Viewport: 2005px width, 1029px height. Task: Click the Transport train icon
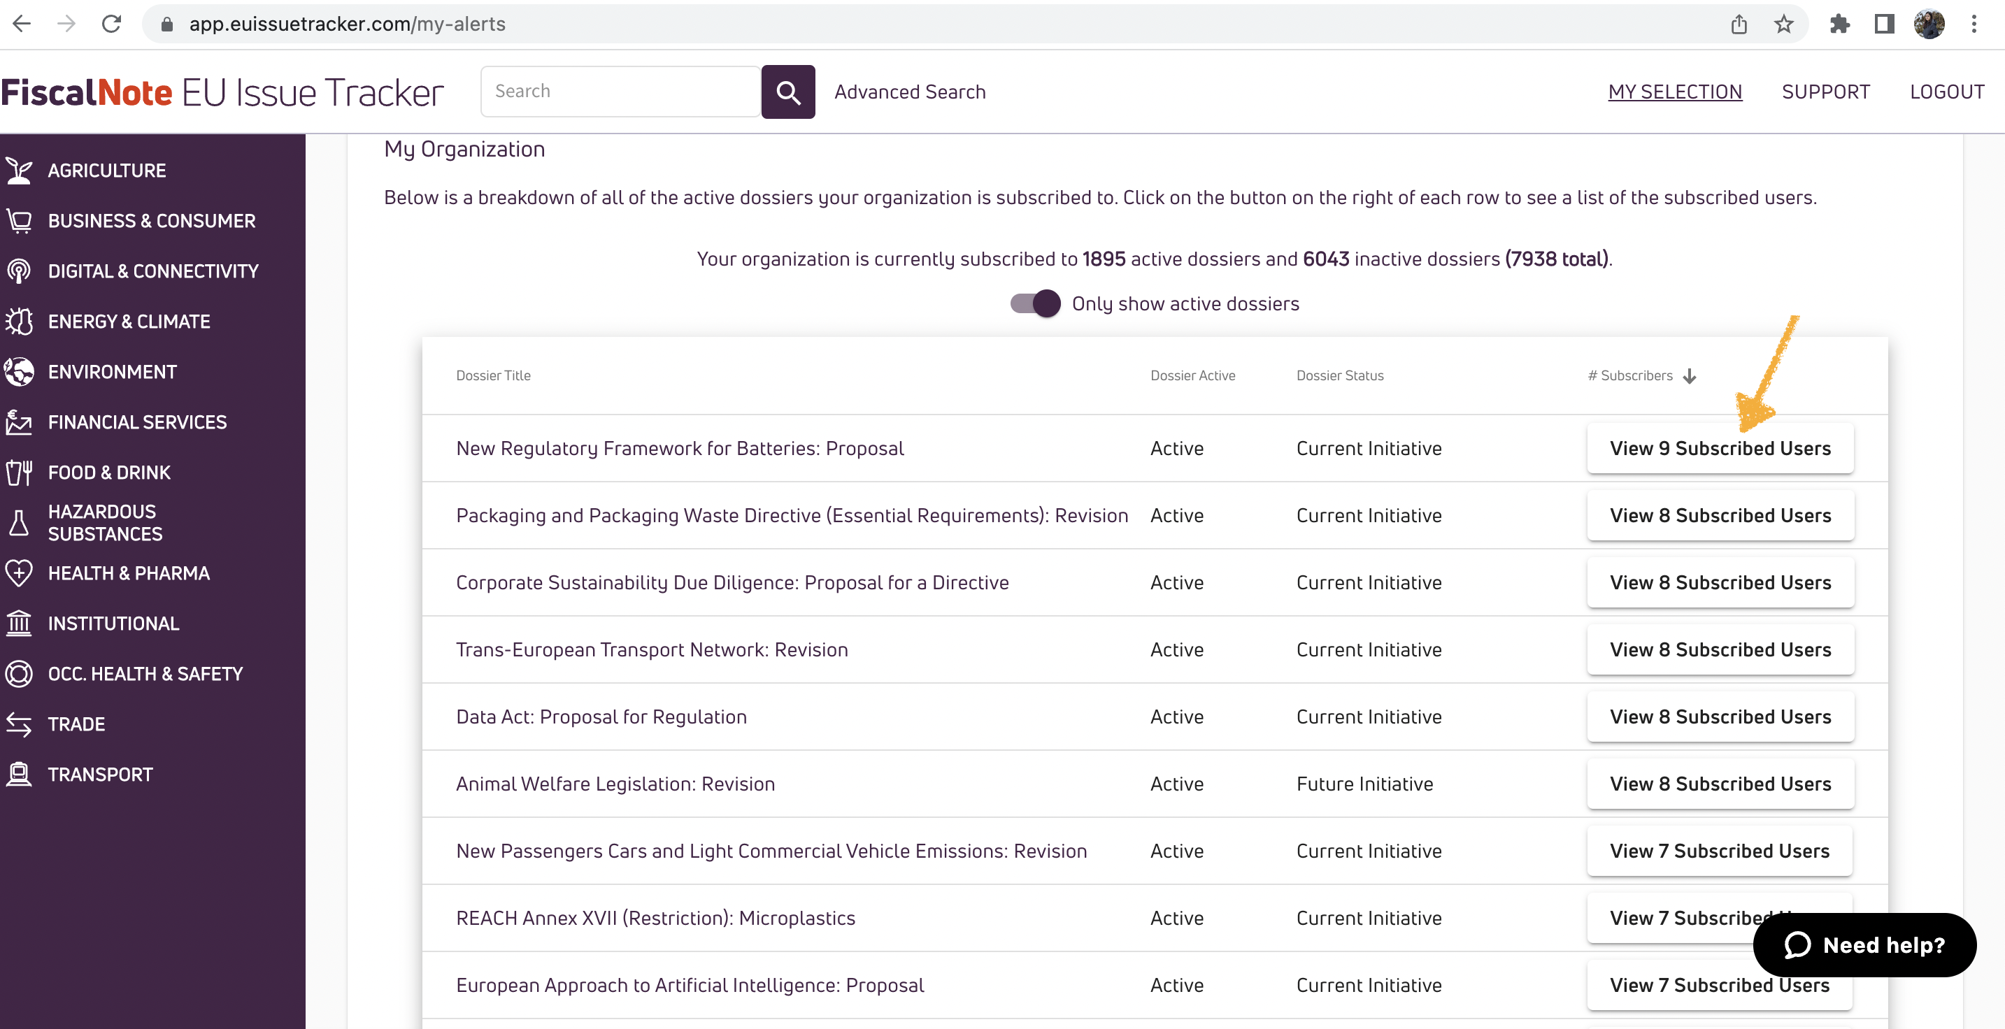click(19, 774)
